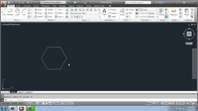
Task: Click the Help question mark button
Action: point(184,2)
